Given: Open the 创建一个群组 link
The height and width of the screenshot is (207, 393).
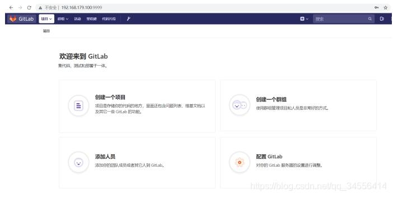Looking at the screenshot, I should point(271,99).
